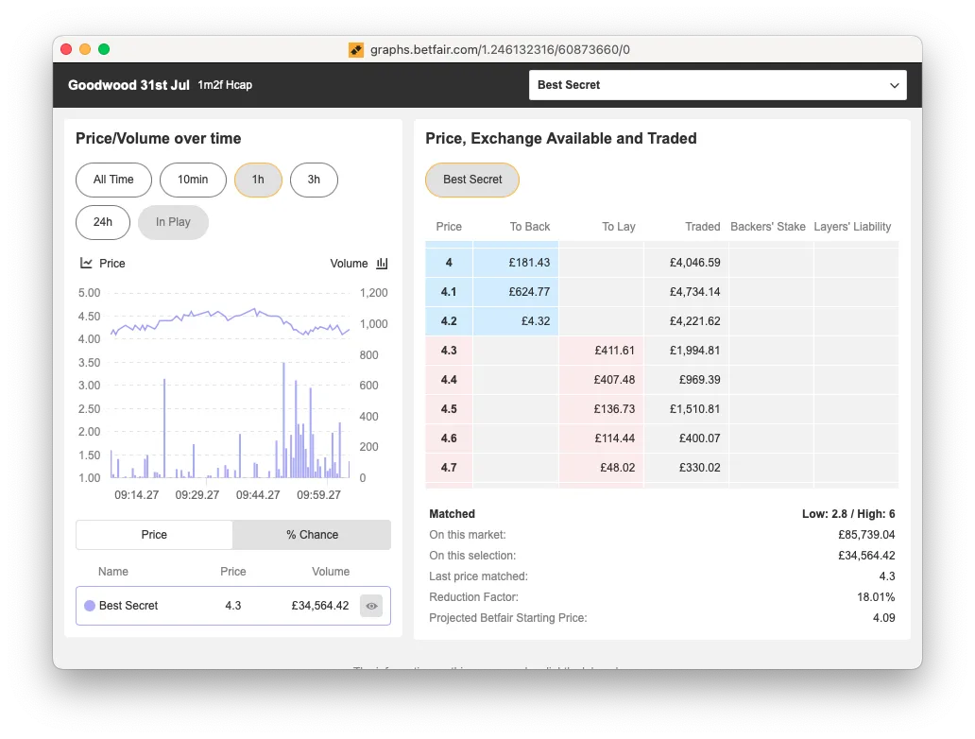Click the £330.02 traded value
The image size is (975, 739).
(x=699, y=467)
